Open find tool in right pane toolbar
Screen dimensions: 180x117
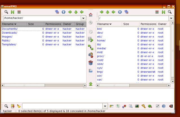(x=170, y=12)
